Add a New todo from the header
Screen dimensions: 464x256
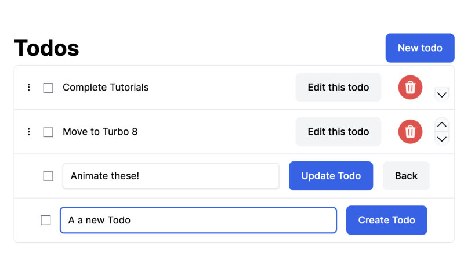tap(420, 48)
